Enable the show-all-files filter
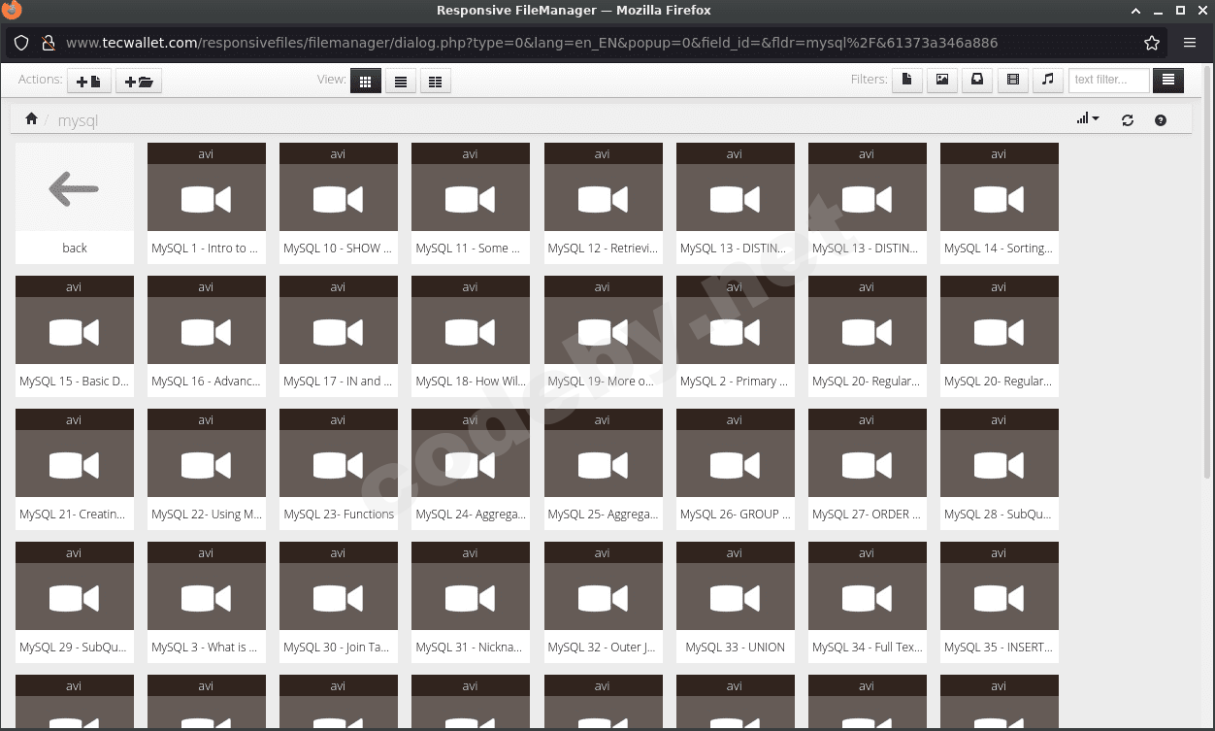The image size is (1215, 731). [1167, 81]
